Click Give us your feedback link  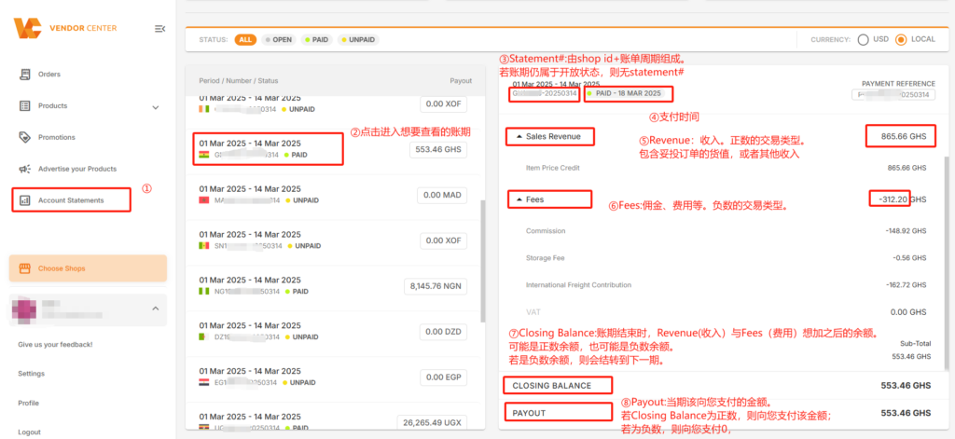[x=55, y=345]
